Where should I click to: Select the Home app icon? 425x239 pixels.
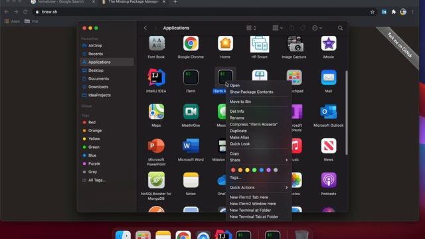click(225, 44)
